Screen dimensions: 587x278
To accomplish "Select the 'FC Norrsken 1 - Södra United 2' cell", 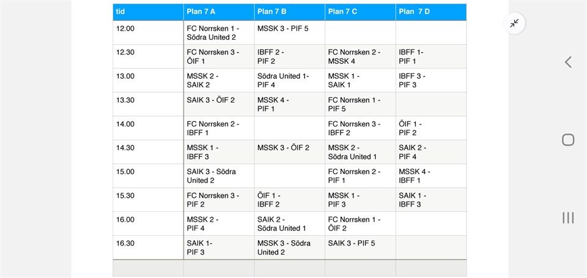I will [218, 32].
